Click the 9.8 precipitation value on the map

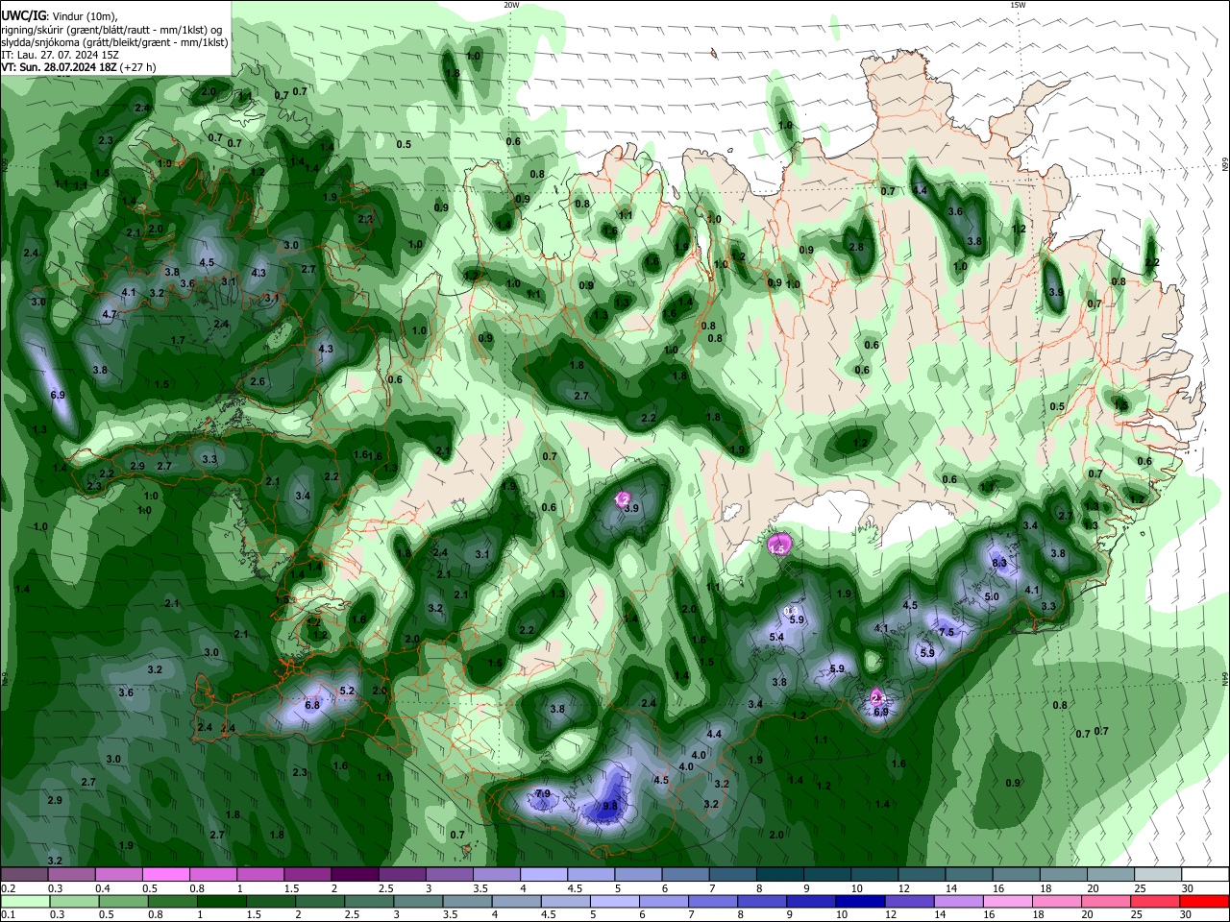[609, 807]
